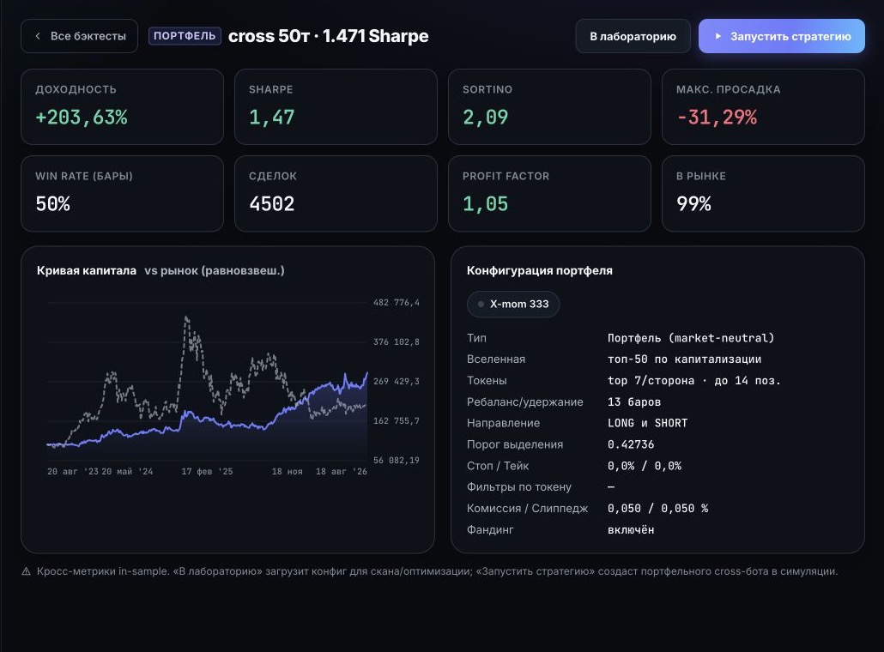Click the y-axis value 56 082,19
Viewport: 884px width, 652px height.
pos(397,461)
